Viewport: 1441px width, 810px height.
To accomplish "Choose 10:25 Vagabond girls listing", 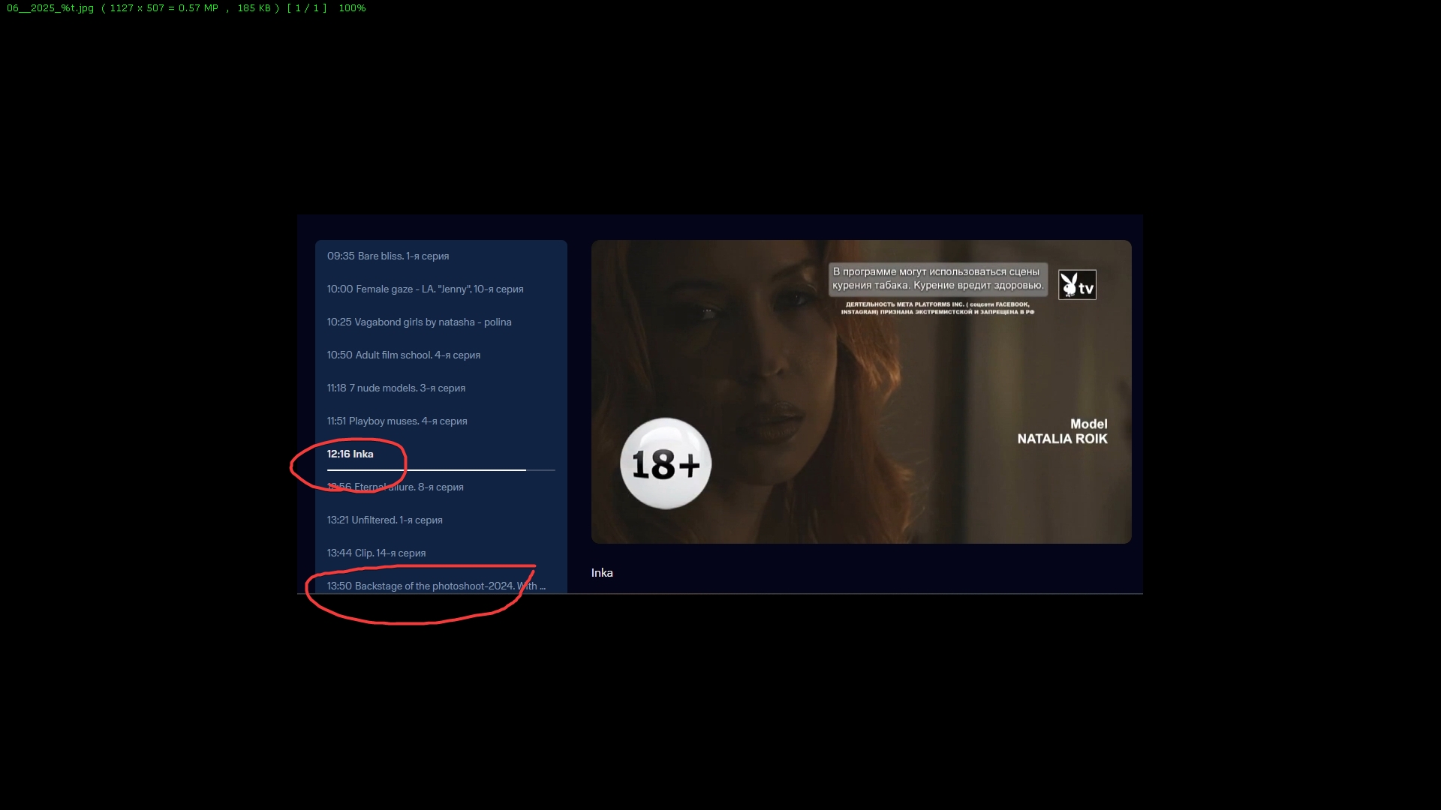I will (x=419, y=322).
